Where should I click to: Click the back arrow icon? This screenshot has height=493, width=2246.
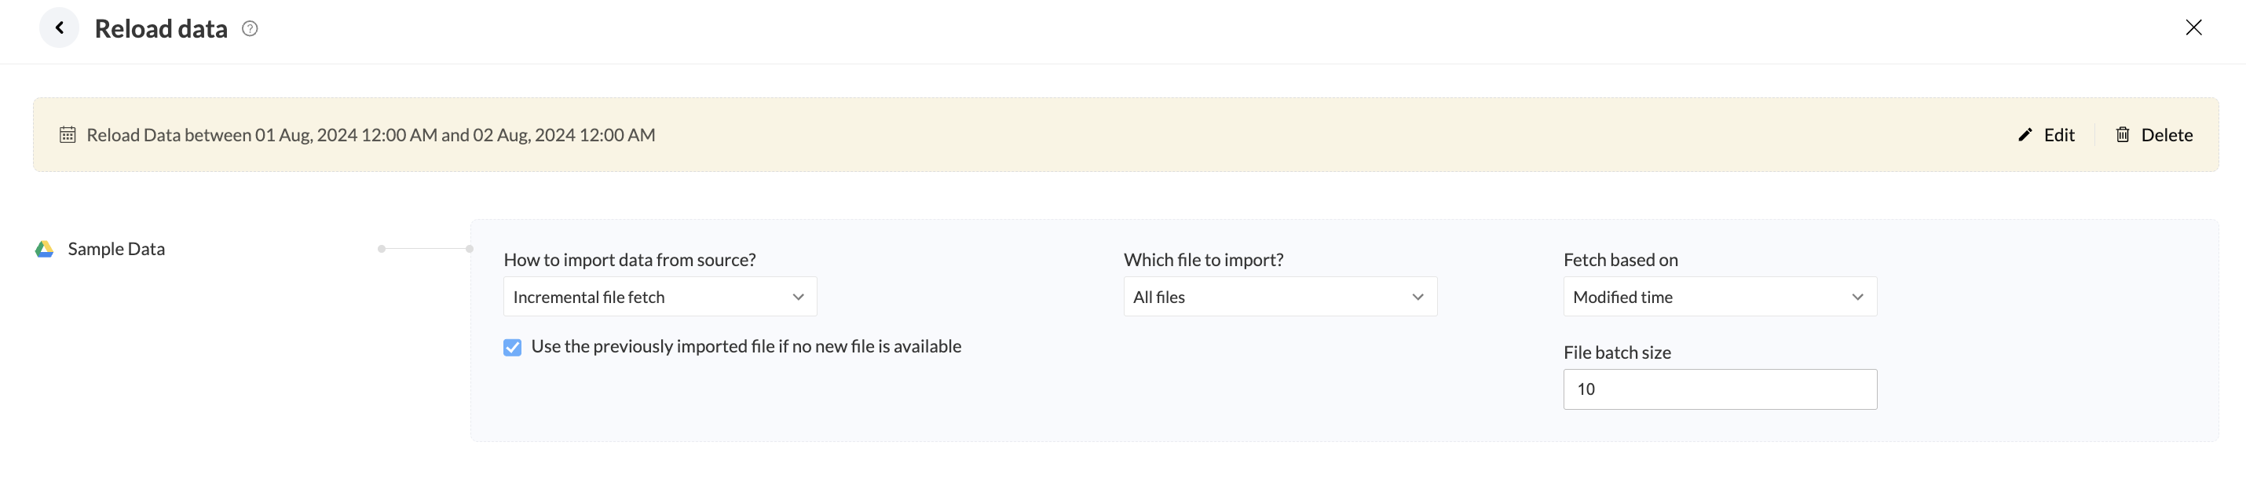click(x=59, y=28)
